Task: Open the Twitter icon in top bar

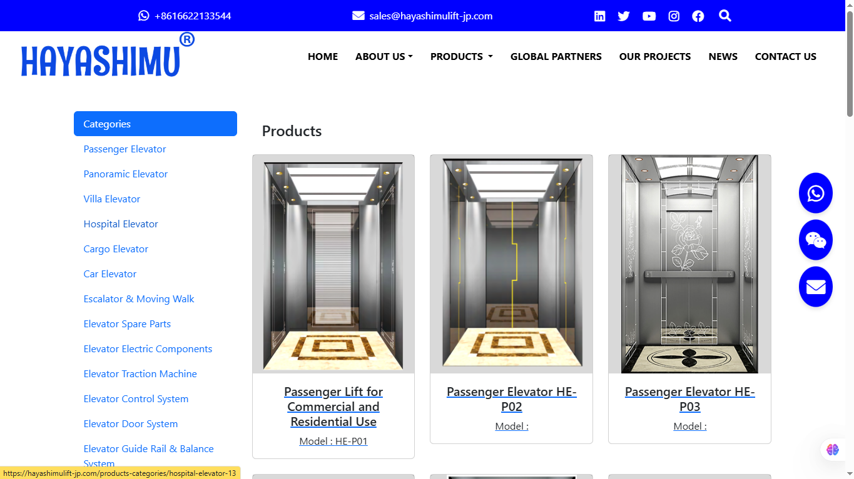Action: tap(624, 16)
